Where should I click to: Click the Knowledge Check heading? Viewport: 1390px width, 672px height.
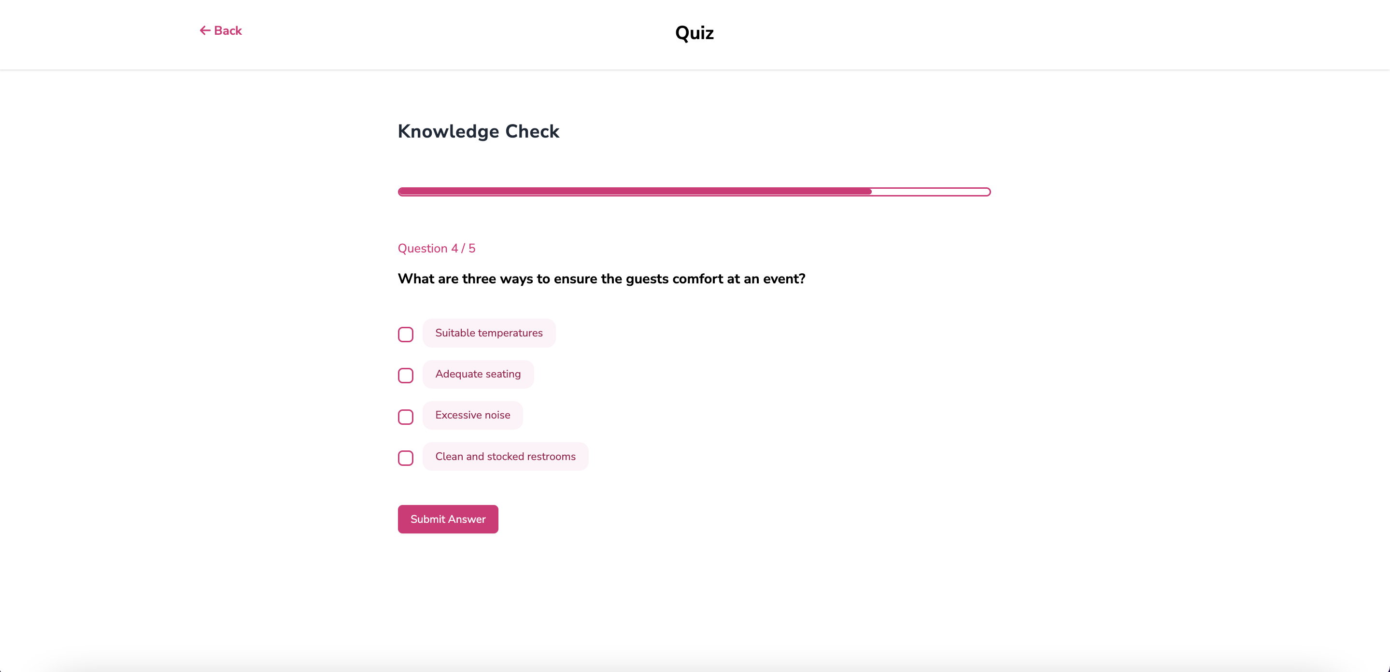(x=478, y=131)
